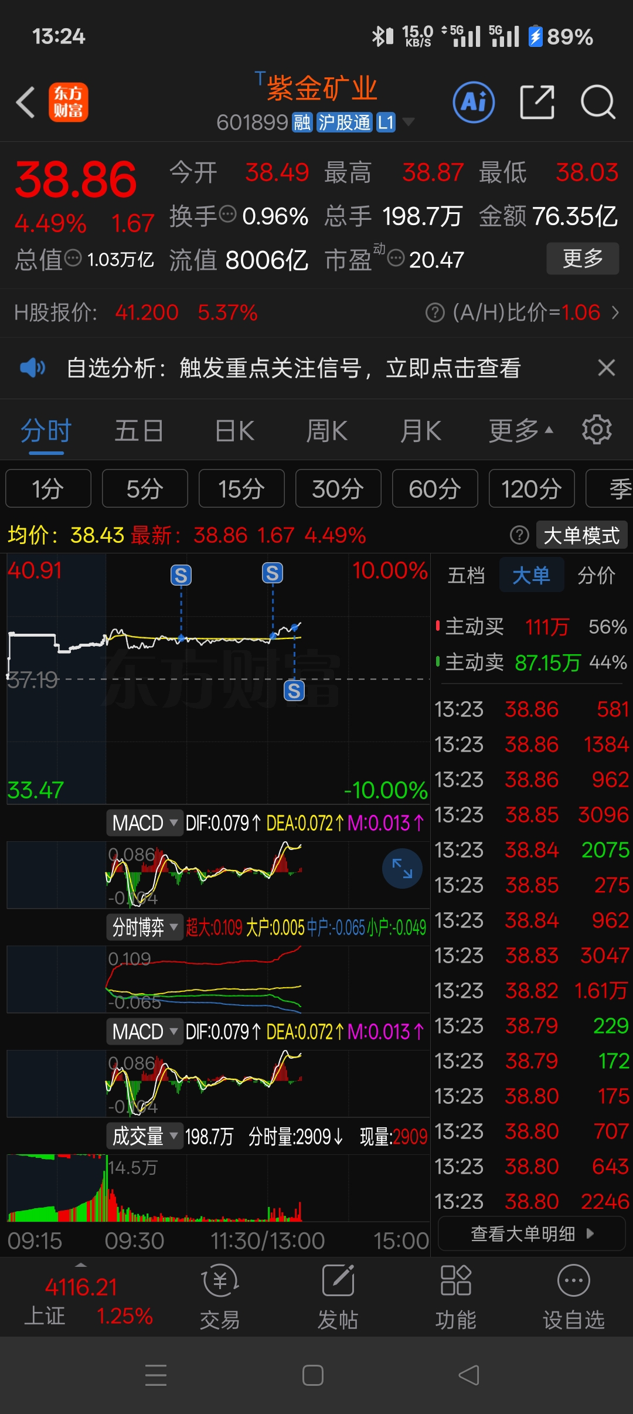
Task: Expand stock name dropdown arrow
Action: click(409, 122)
